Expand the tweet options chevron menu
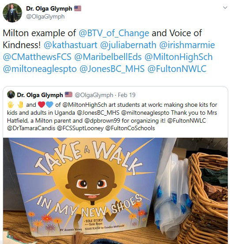Viewport: 230px width, 244px height. coord(225,8)
